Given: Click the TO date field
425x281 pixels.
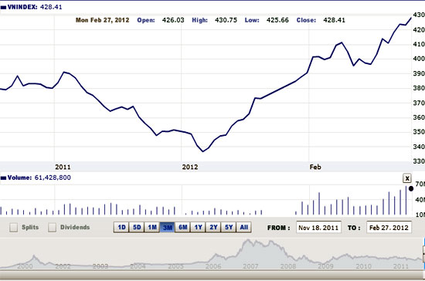Looking at the screenshot, I should click(389, 228).
